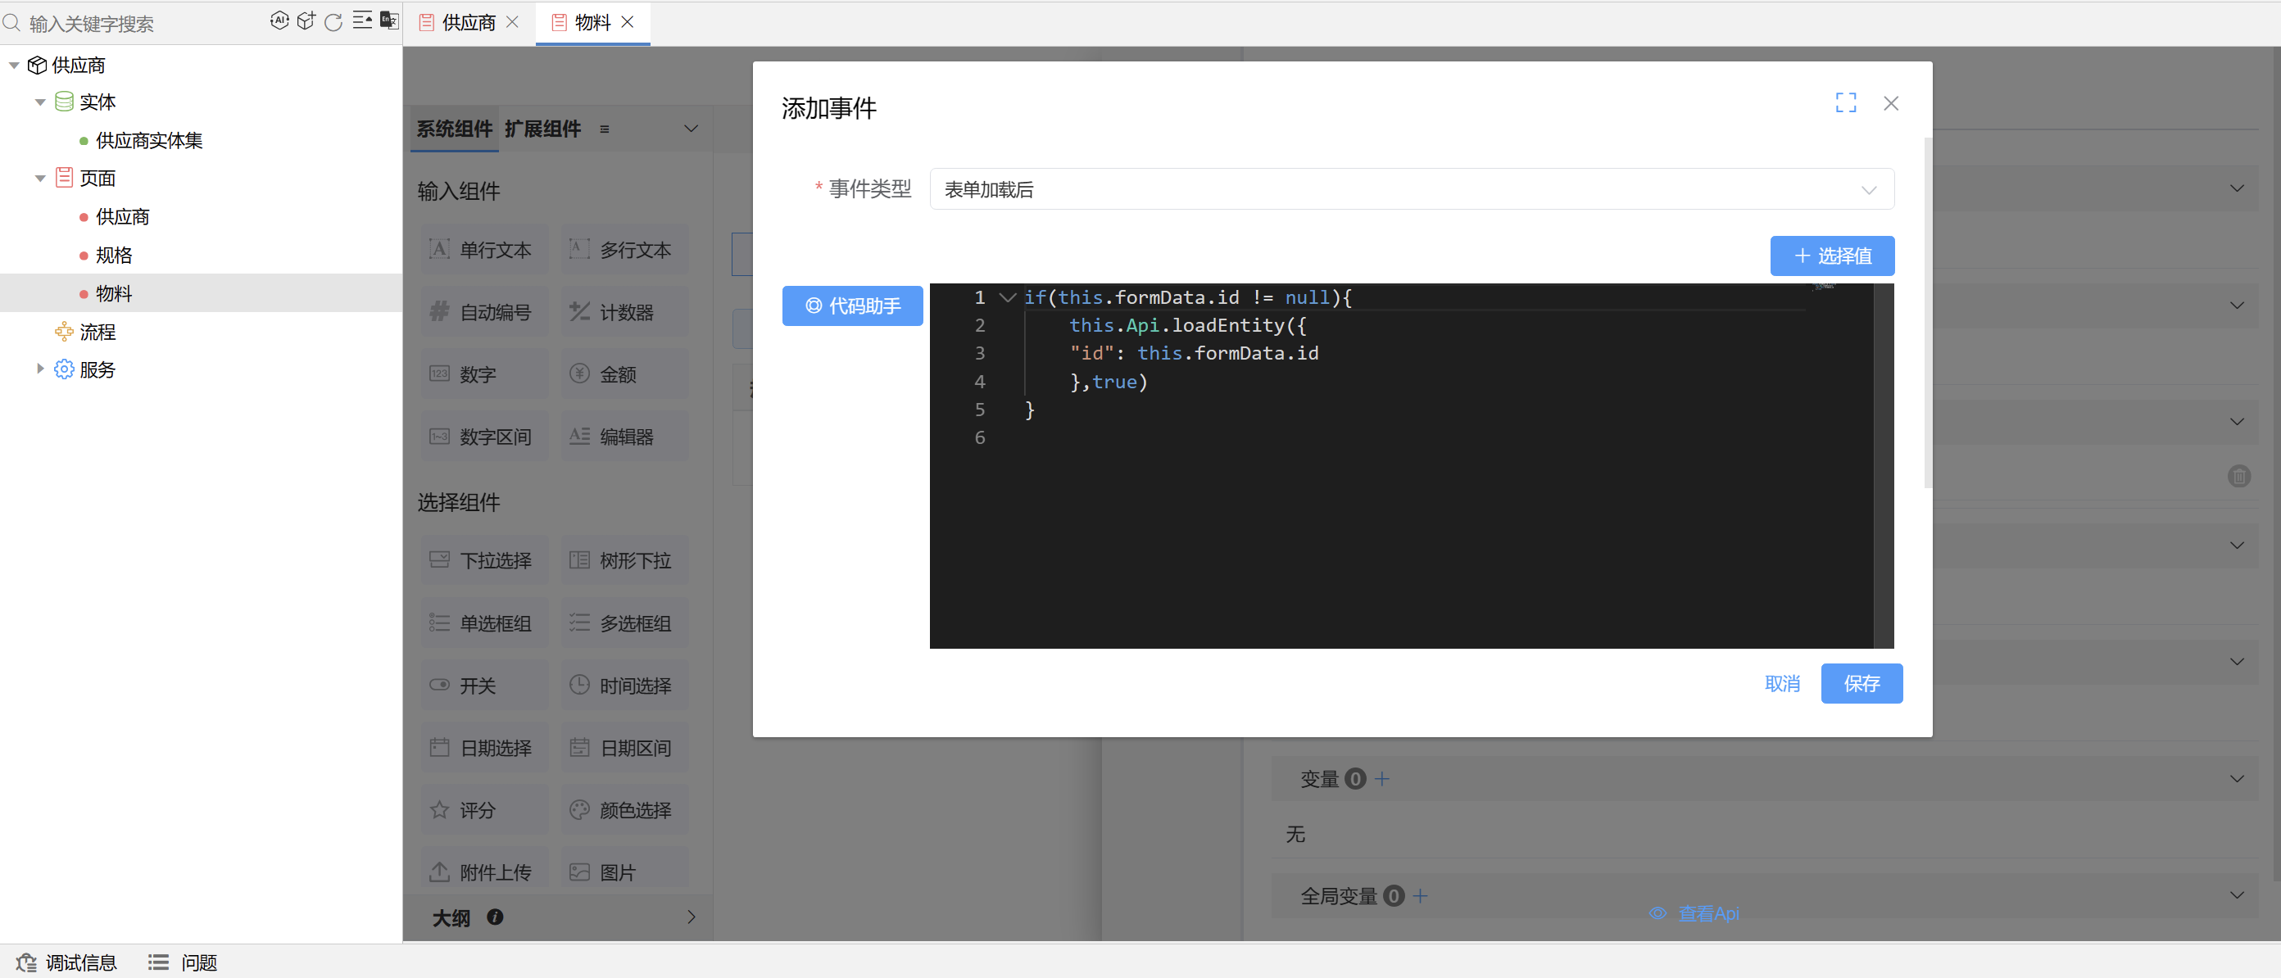Image resolution: width=2281 pixels, height=978 pixels.
Task: Open the AI assistant in the top toolbar
Action: pyautogui.click(x=280, y=20)
